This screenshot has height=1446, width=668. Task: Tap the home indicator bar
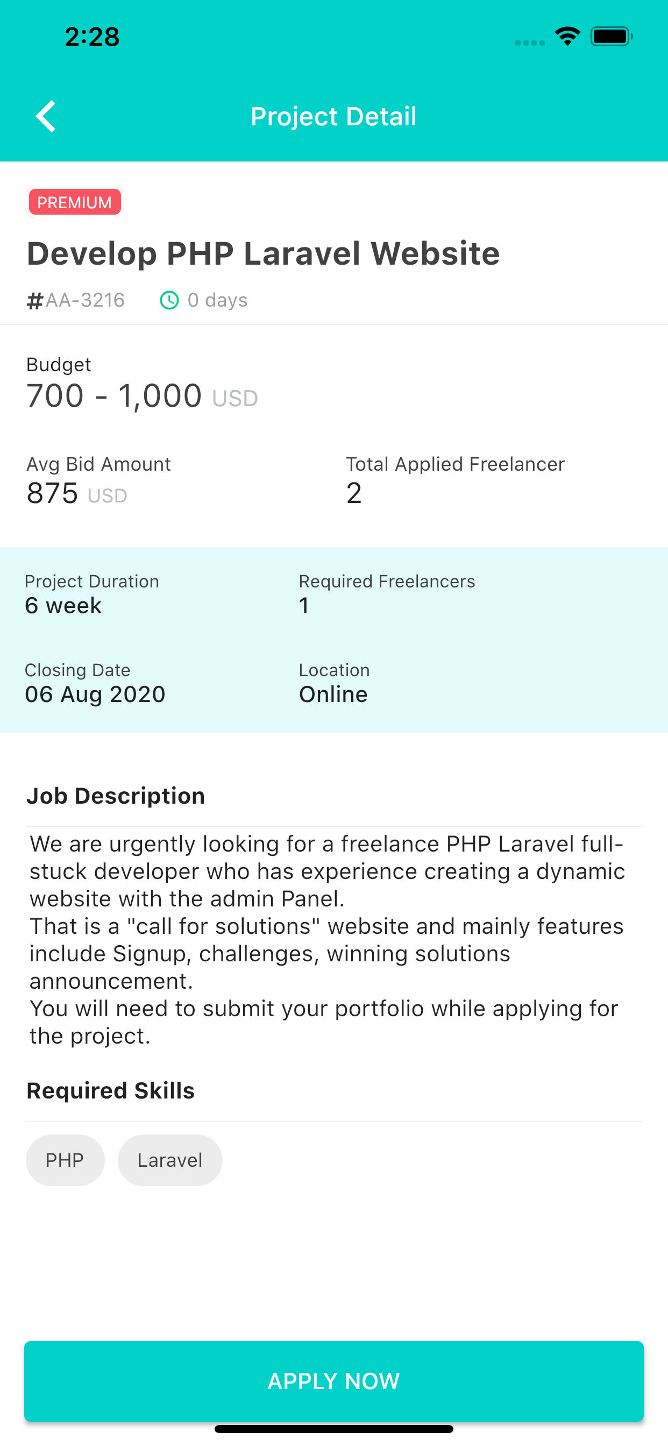point(334,1429)
